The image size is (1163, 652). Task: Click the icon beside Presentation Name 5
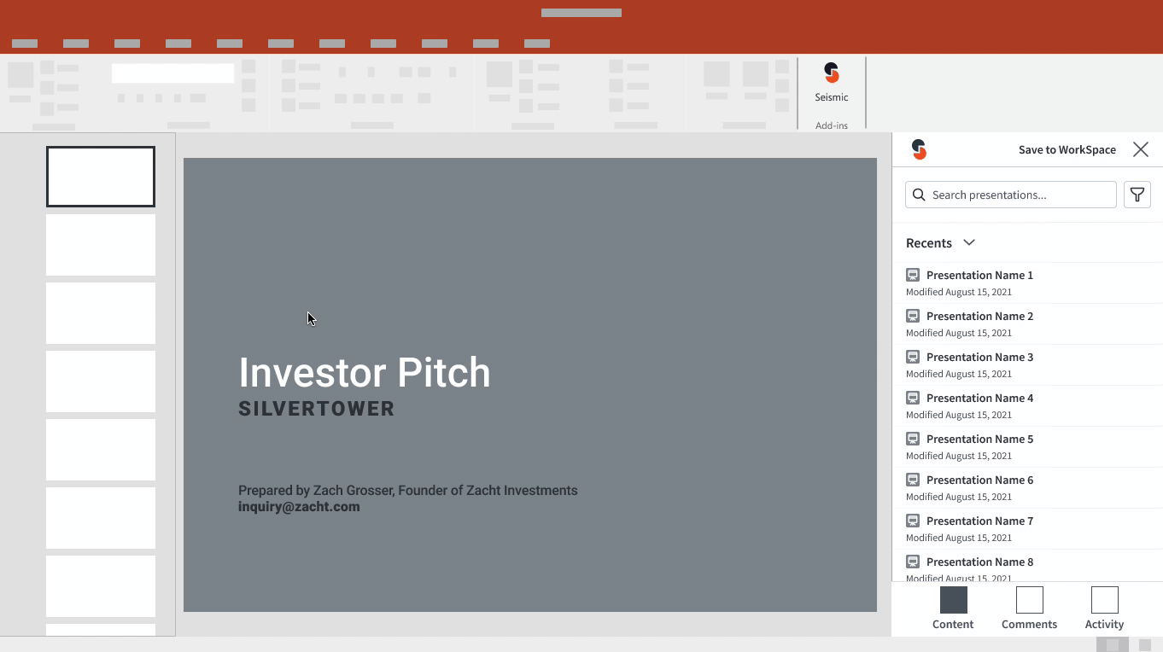tap(913, 439)
